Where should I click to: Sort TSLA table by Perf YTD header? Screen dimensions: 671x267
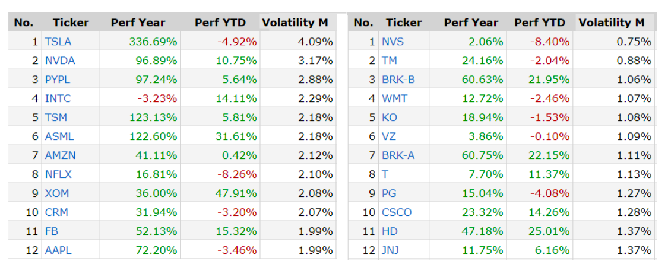click(x=220, y=23)
